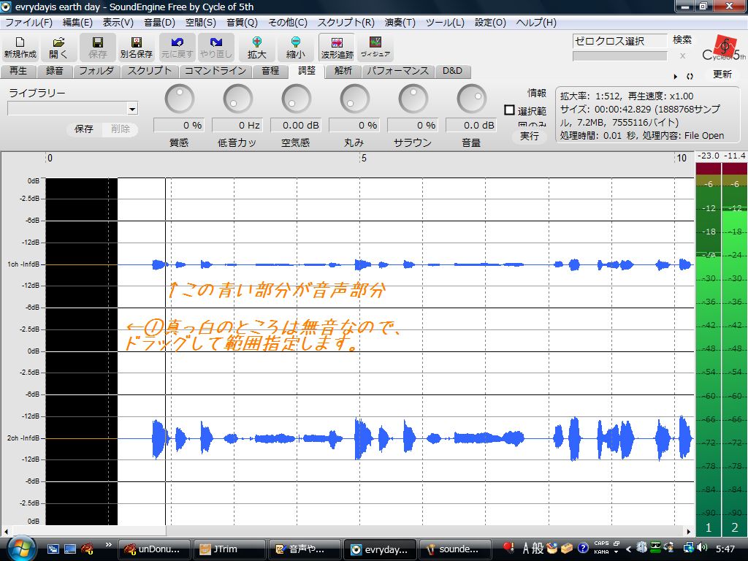The image size is (748, 561).
Task: Click scrollbar right arrow under waveform
Action: [x=689, y=531]
